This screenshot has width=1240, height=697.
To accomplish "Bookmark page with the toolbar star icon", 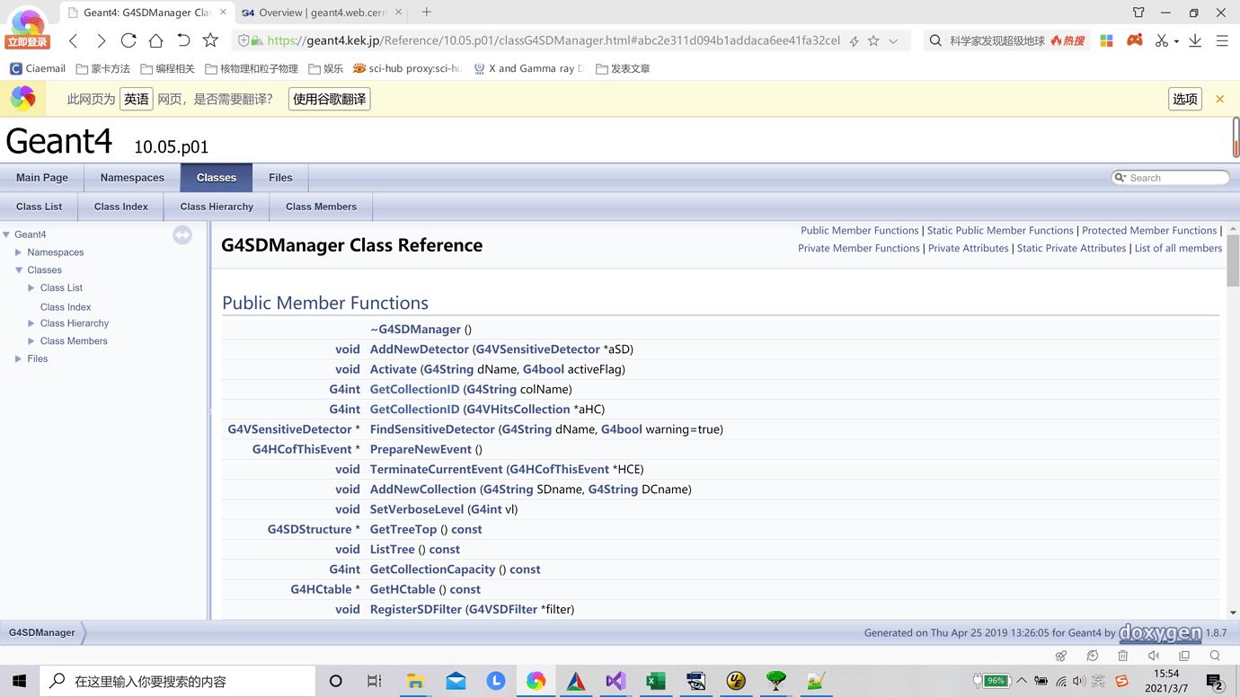I will pyautogui.click(x=210, y=40).
